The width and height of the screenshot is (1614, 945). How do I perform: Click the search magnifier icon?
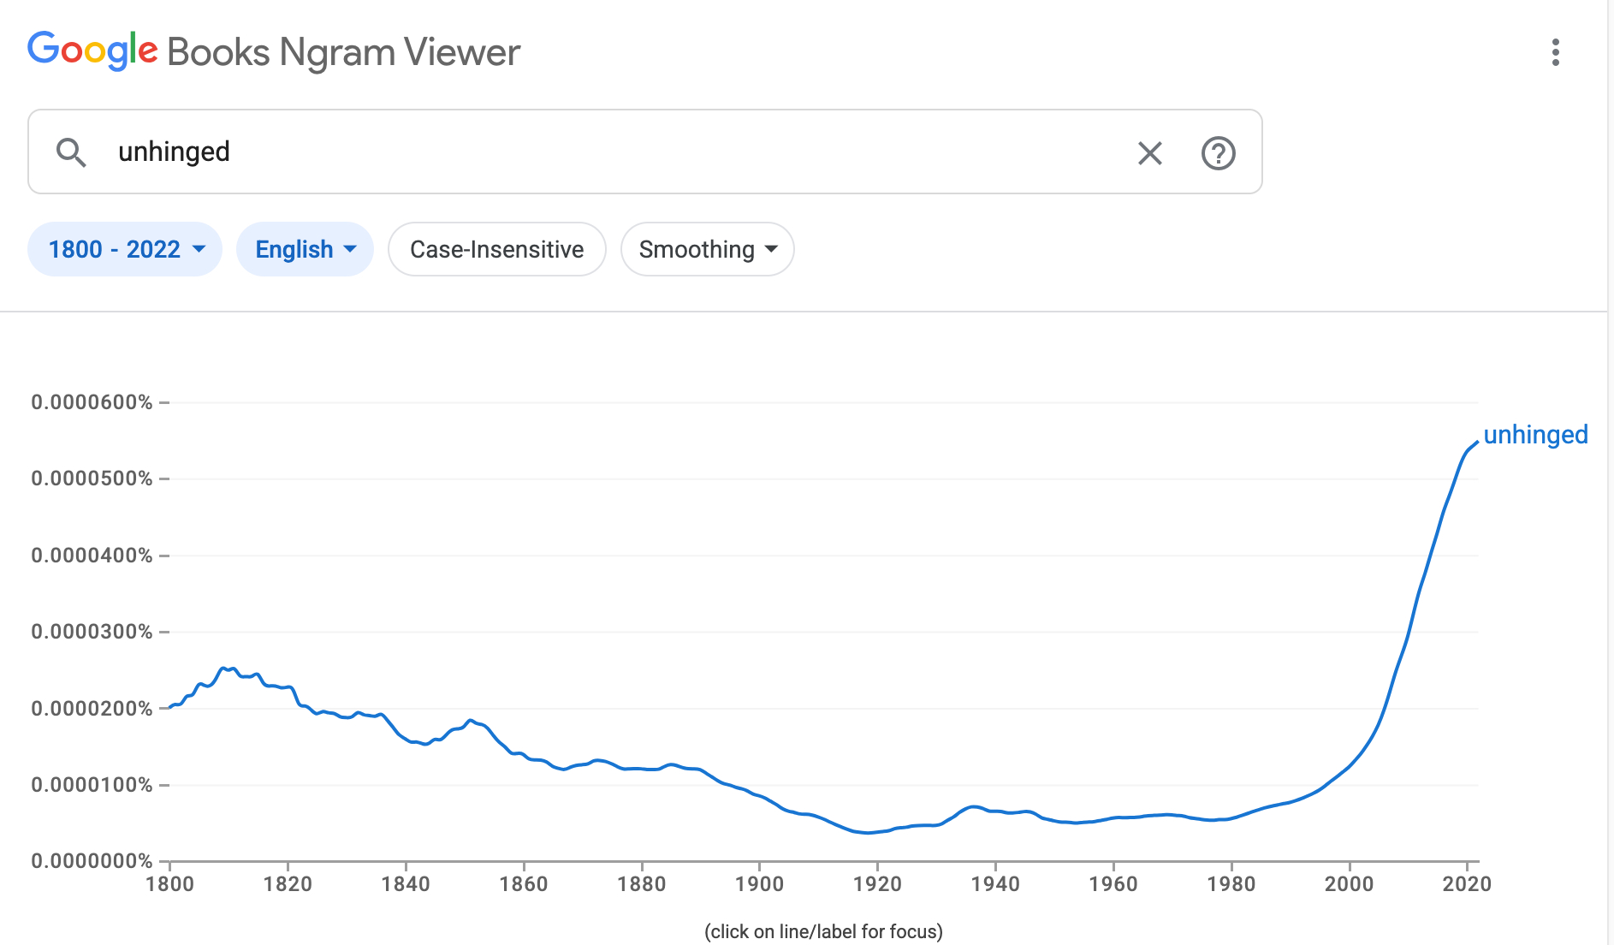click(71, 152)
